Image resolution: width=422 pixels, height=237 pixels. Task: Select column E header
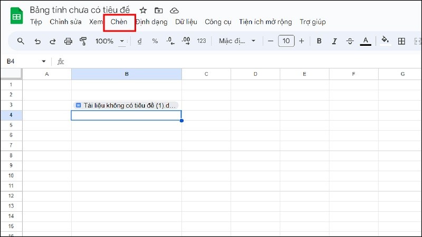pos(304,74)
